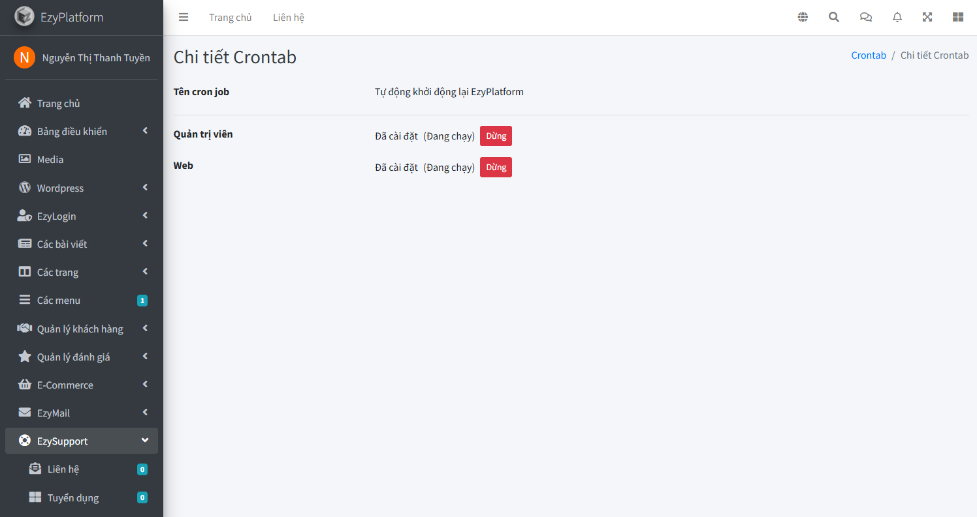Open the language globe icon

[803, 18]
